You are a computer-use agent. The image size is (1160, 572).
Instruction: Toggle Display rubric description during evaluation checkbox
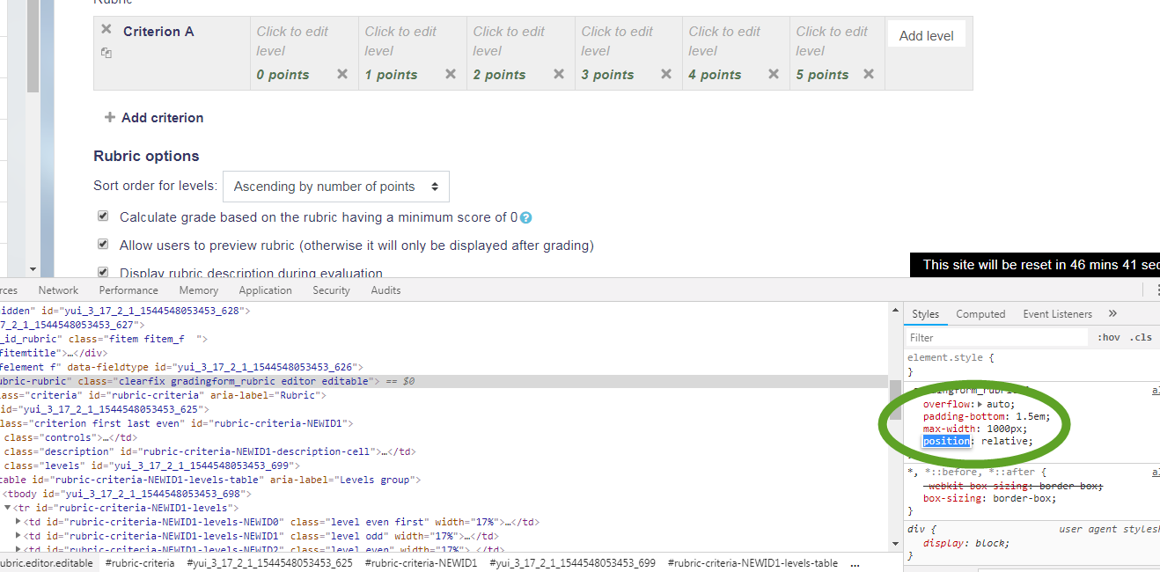[103, 273]
